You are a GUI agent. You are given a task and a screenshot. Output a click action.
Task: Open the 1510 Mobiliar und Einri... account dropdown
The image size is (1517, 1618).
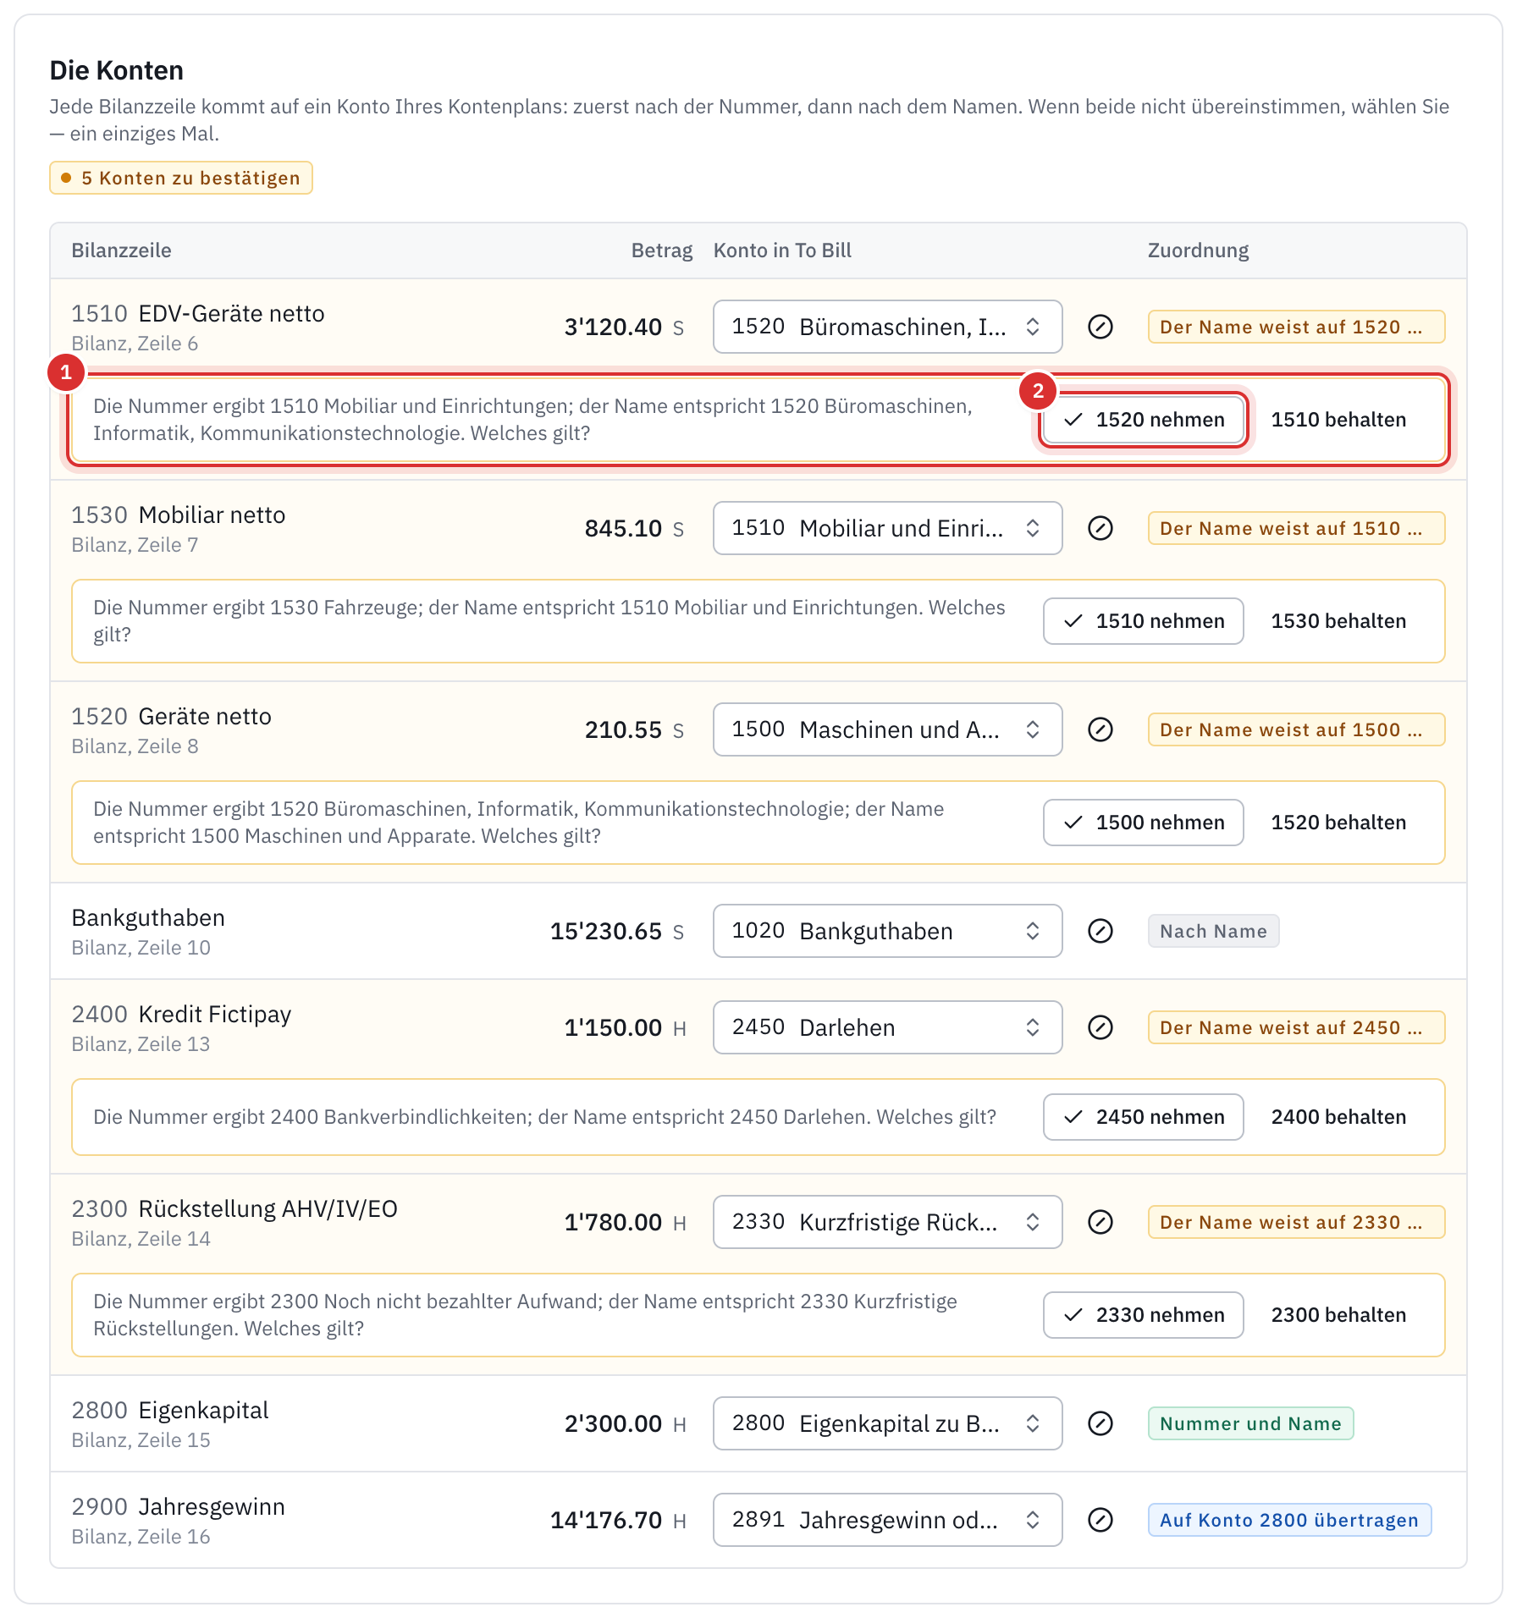click(x=887, y=528)
